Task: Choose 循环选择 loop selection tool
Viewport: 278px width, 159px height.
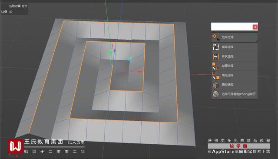Action: pyautogui.click(x=234, y=47)
